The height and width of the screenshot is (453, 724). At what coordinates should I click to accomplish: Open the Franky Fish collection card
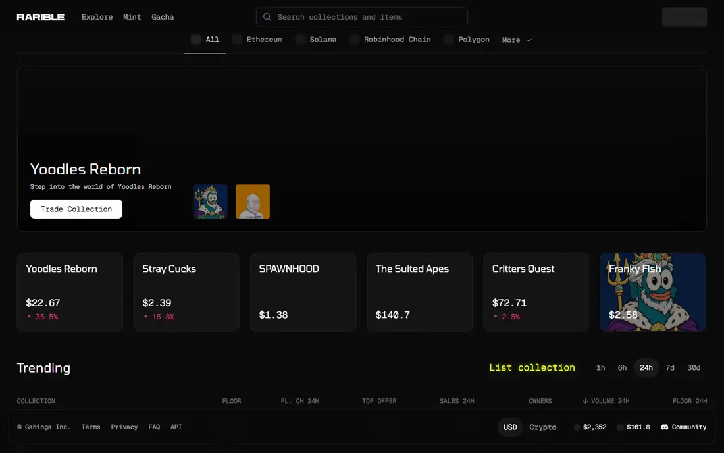[653, 292]
